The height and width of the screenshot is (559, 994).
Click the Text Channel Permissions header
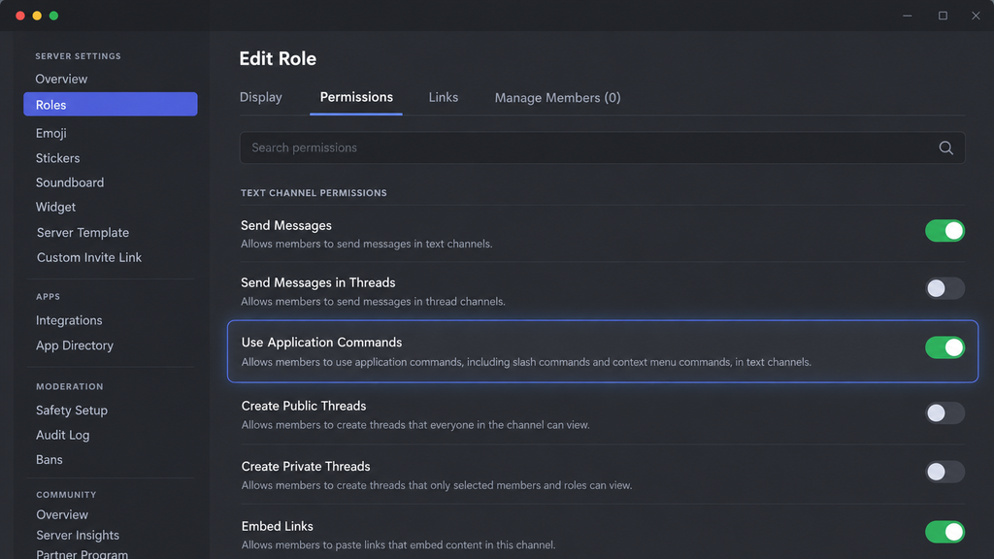314,193
